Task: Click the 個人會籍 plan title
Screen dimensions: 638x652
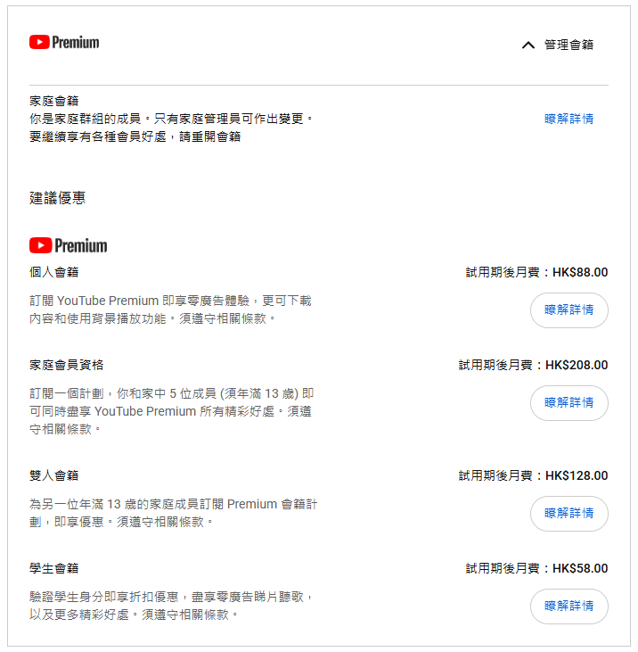Action: click(x=54, y=272)
